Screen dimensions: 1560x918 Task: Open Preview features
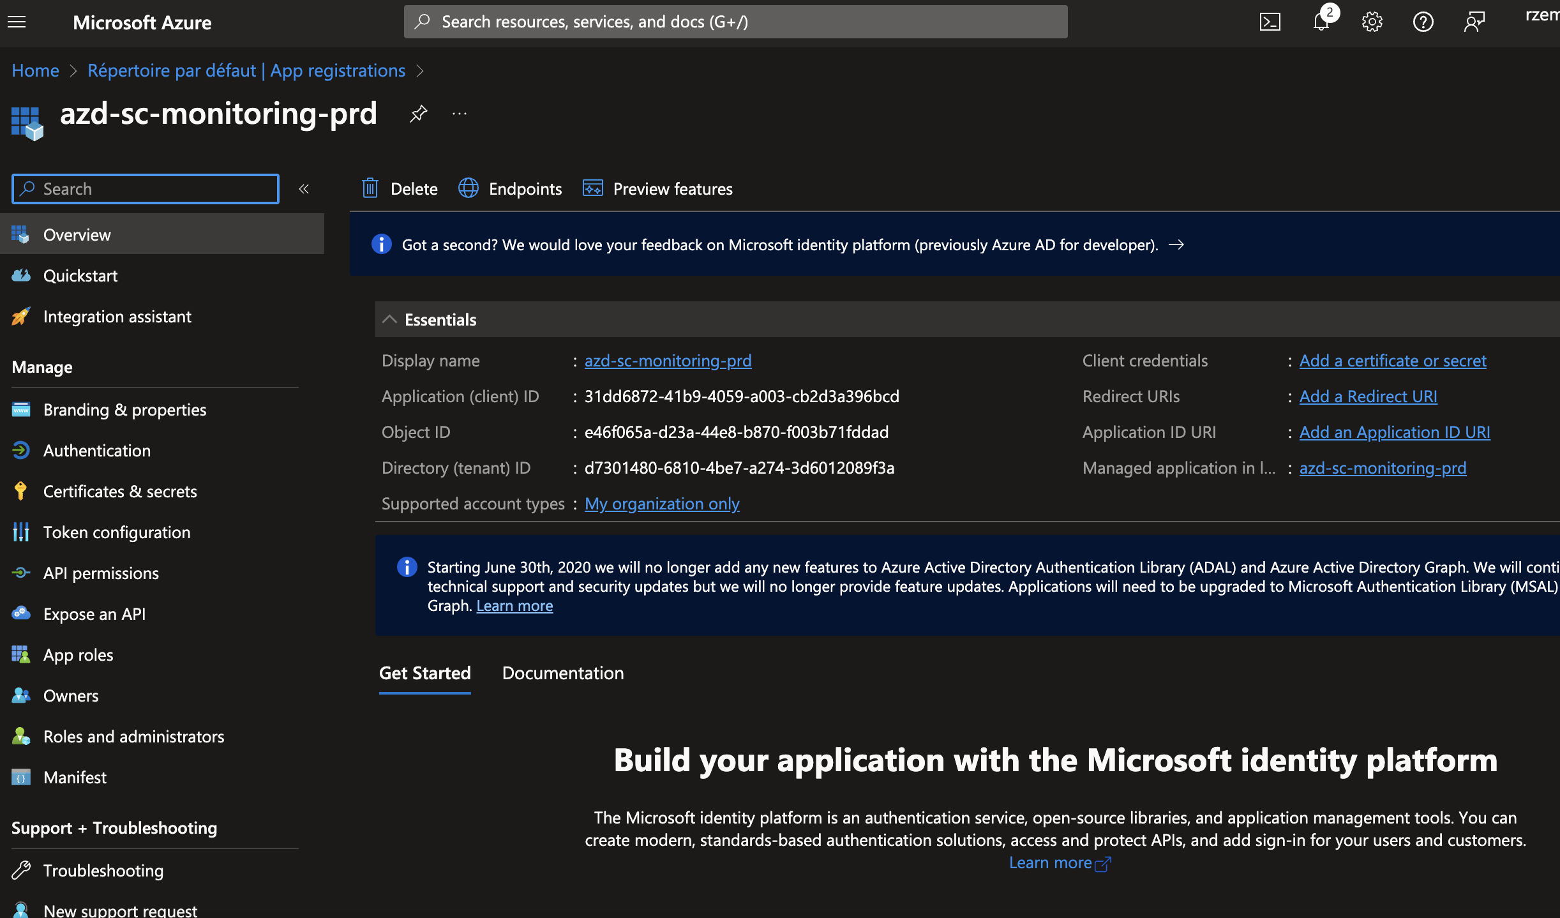(657, 189)
